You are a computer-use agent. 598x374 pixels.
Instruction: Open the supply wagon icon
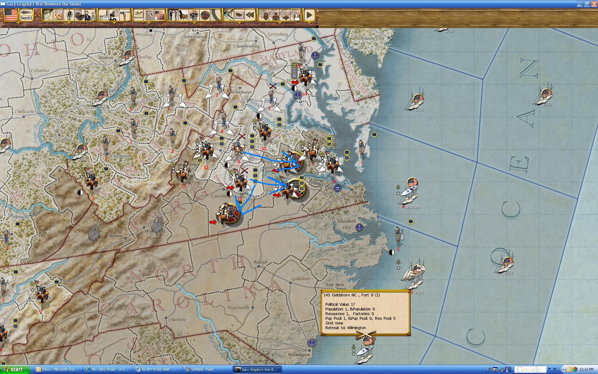183,15
